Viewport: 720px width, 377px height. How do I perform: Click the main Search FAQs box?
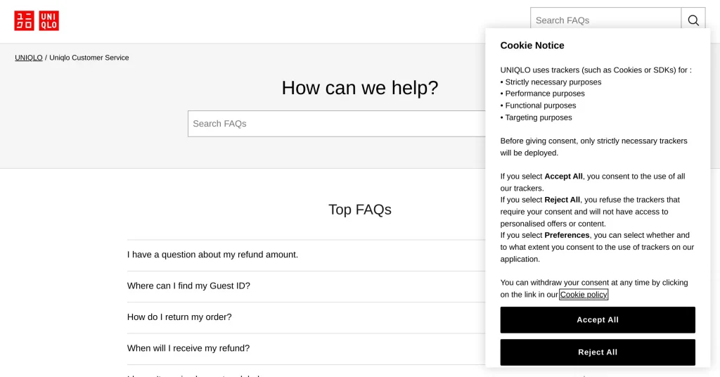click(336, 124)
